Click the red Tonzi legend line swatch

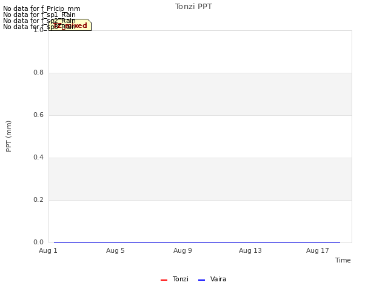coord(164,280)
